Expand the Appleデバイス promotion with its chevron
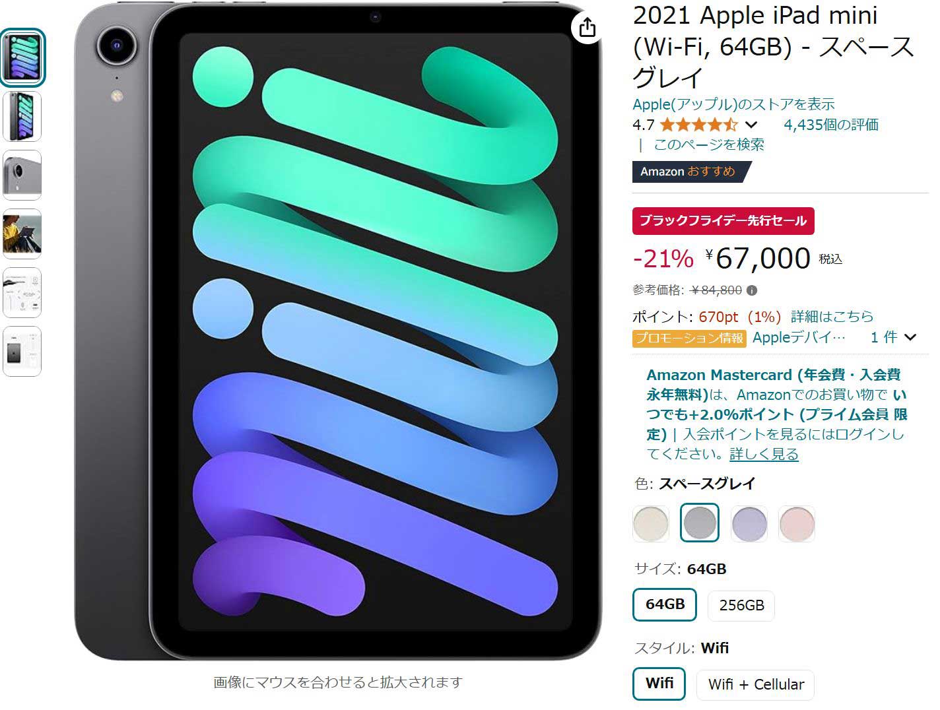The width and height of the screenshot is (940, 710). point(910,337)
